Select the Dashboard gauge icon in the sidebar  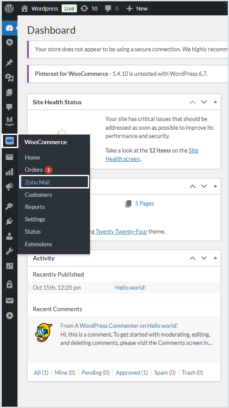(10, 28)
